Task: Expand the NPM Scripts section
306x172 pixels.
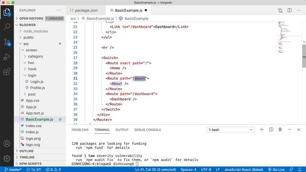Action: (40, 163)
